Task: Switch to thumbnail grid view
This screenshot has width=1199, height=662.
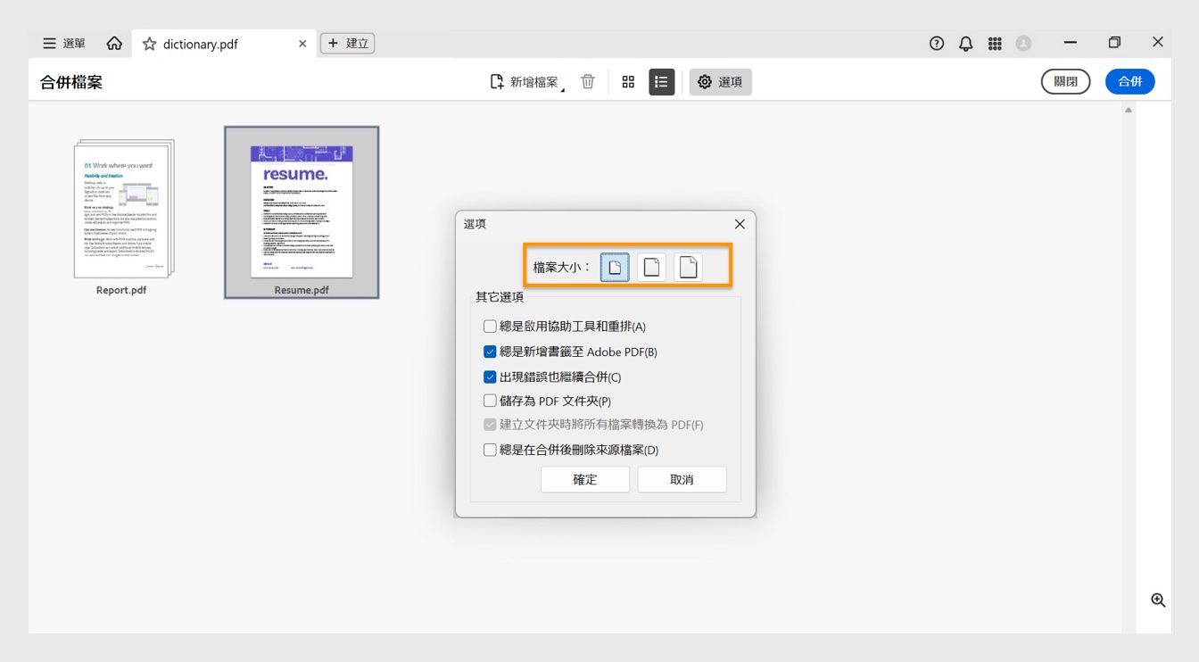Action: click(x=628, y=82)
